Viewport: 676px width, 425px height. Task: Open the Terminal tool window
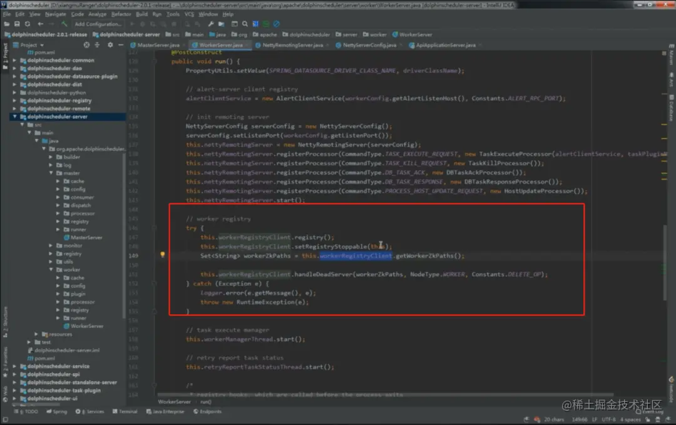pyautogui.click(x=125, y=412)
